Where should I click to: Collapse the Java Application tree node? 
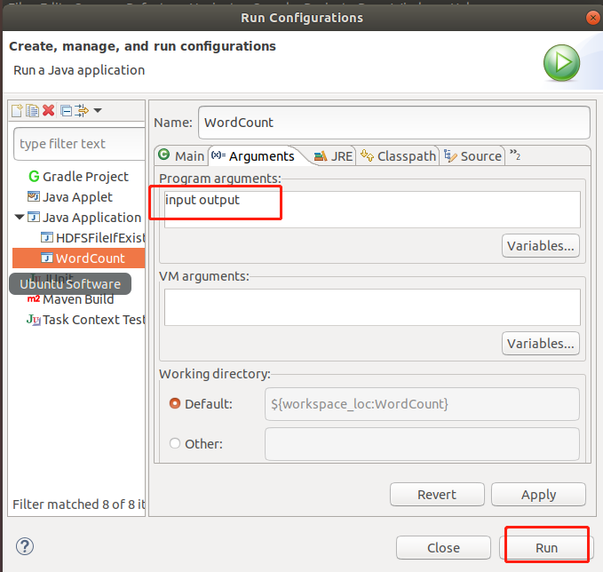click(20, 218)
